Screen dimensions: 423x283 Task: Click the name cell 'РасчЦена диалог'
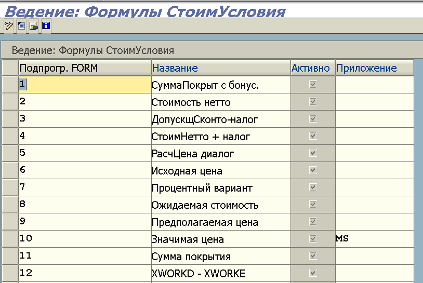click(221, 153)
